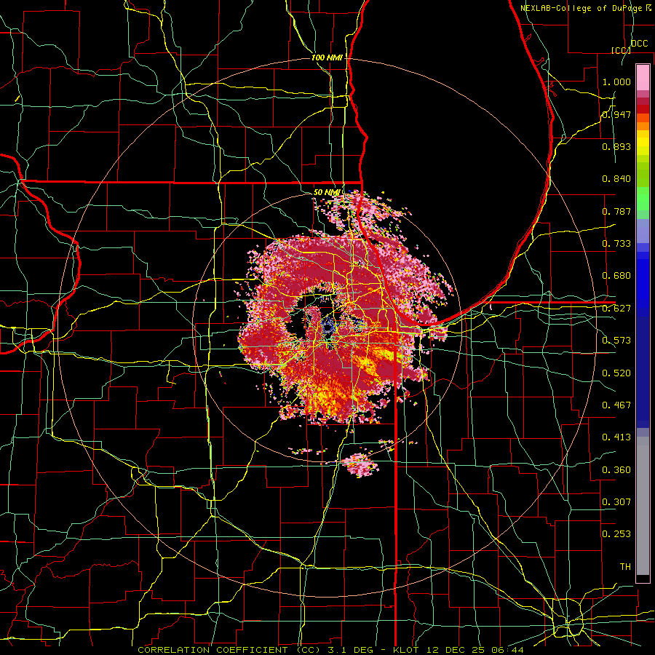Image resolution: width=655 pixels, height=655 pixels.
Task: Click the 100 NMI range ring label
Action: pyautogui.click(x=327, y=57)
